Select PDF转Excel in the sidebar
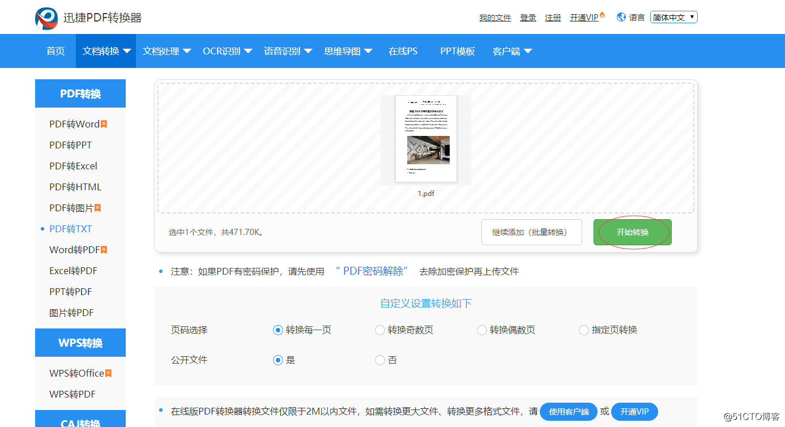 pos(73,166)
